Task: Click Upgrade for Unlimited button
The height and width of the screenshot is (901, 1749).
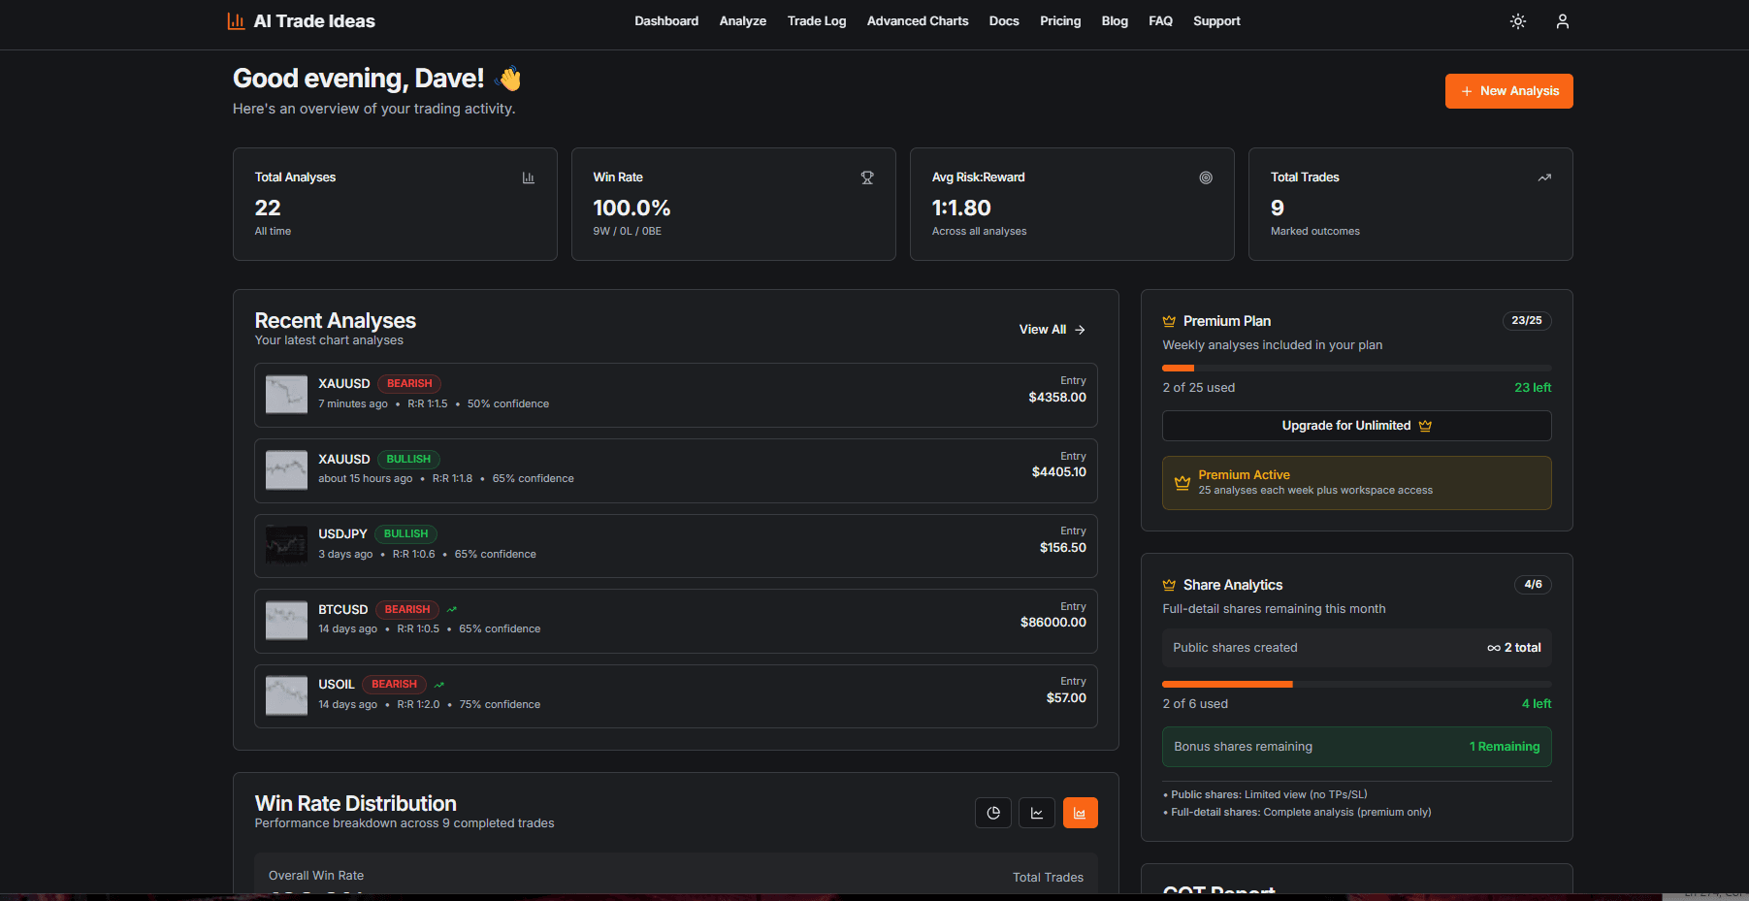Action: [1356, 426]
